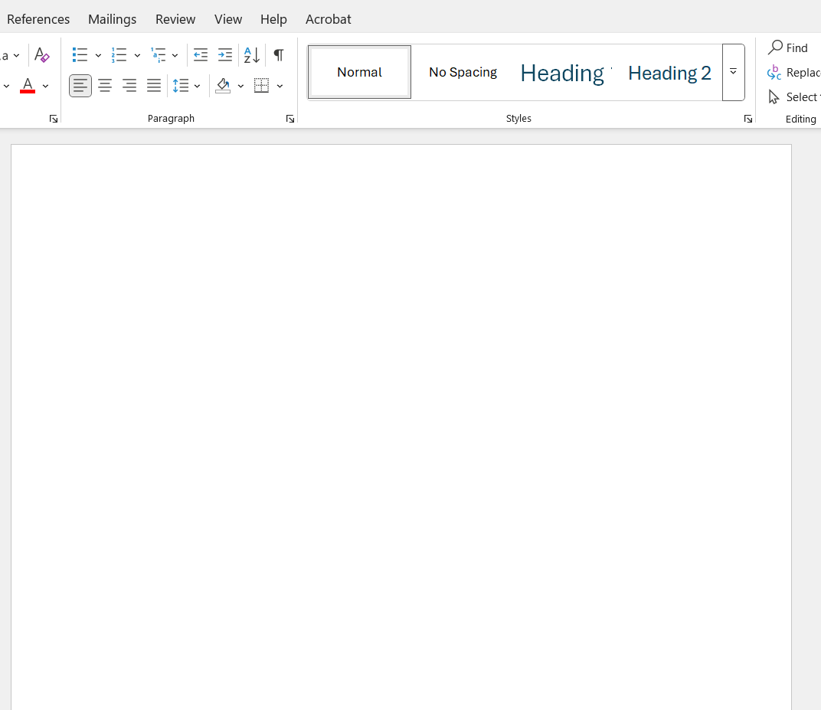Open the Acrobat tab
This screenshot has width=821, height=710.
pyautogui.click(x=329, y=19)
